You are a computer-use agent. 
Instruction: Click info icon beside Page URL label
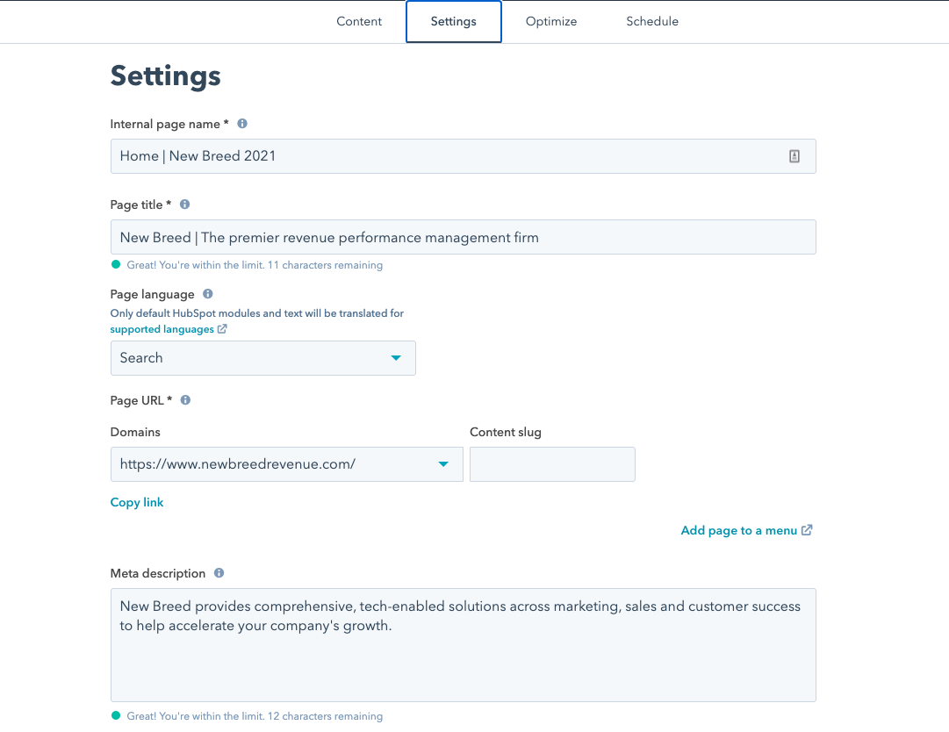coord(185,400)
